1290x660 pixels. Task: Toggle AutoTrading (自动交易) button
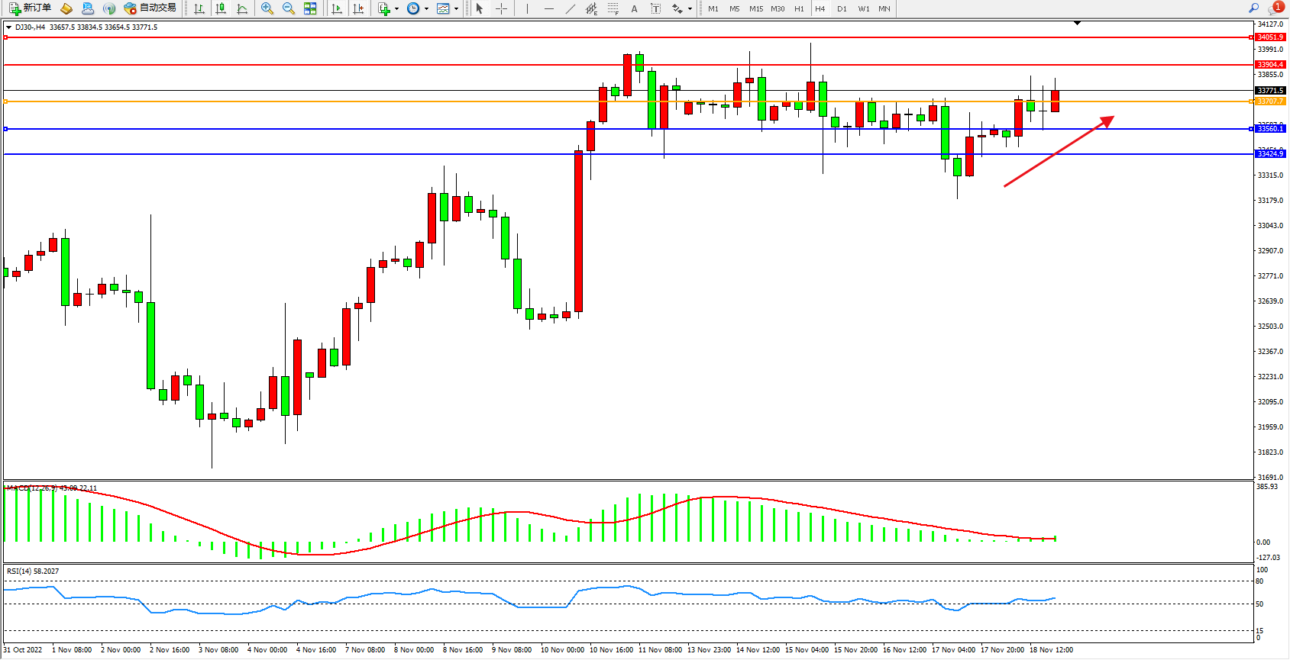[x=150, y=8]
